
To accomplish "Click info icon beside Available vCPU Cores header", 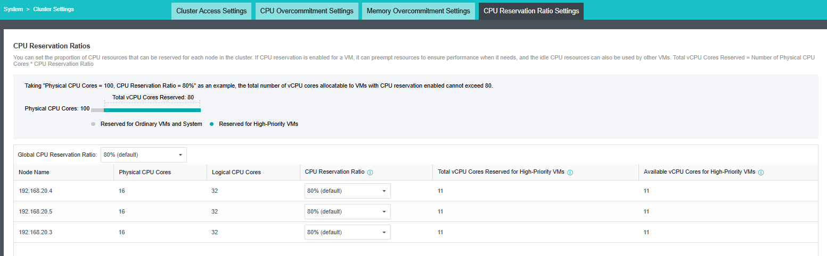I will coord(761,173).
